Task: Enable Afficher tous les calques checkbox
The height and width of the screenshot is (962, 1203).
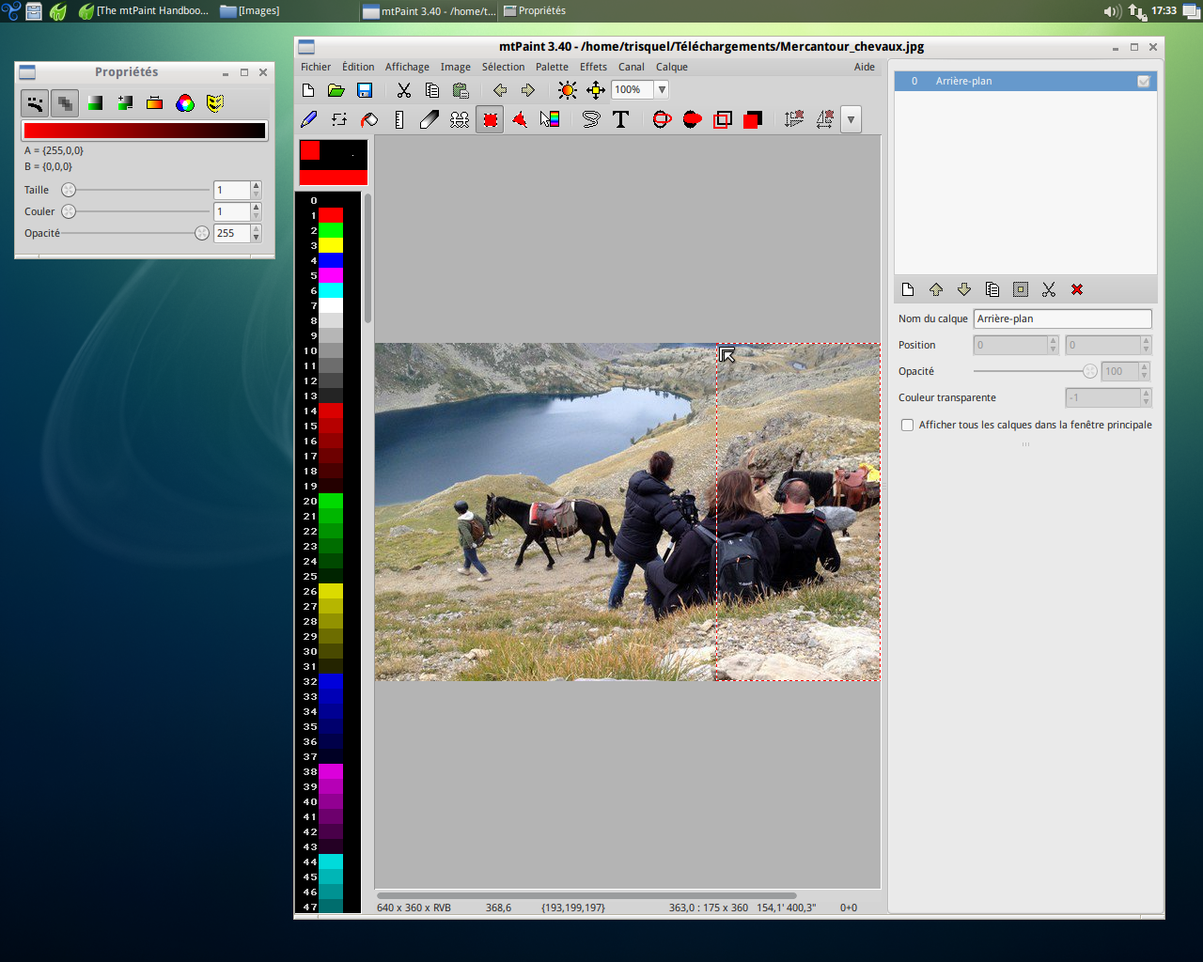Action: (x=907, y=425)
